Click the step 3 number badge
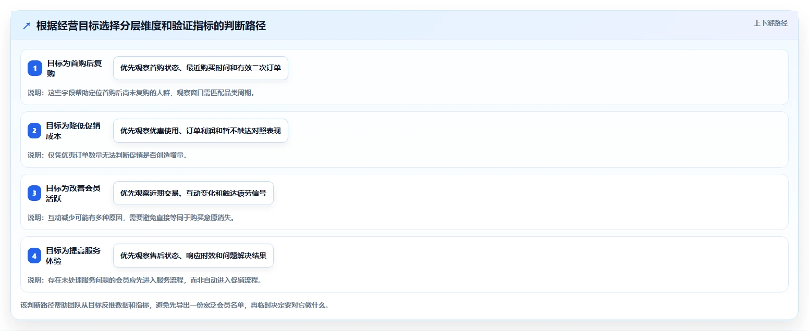The image size is (809, 331). [34, 193]
